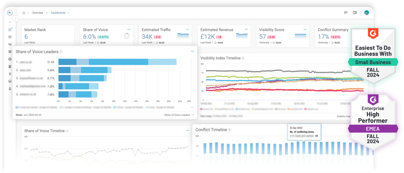Expand the sidebar with the chevron arrow
This screenshot has width=404, height=173.
tap(16, 18)
